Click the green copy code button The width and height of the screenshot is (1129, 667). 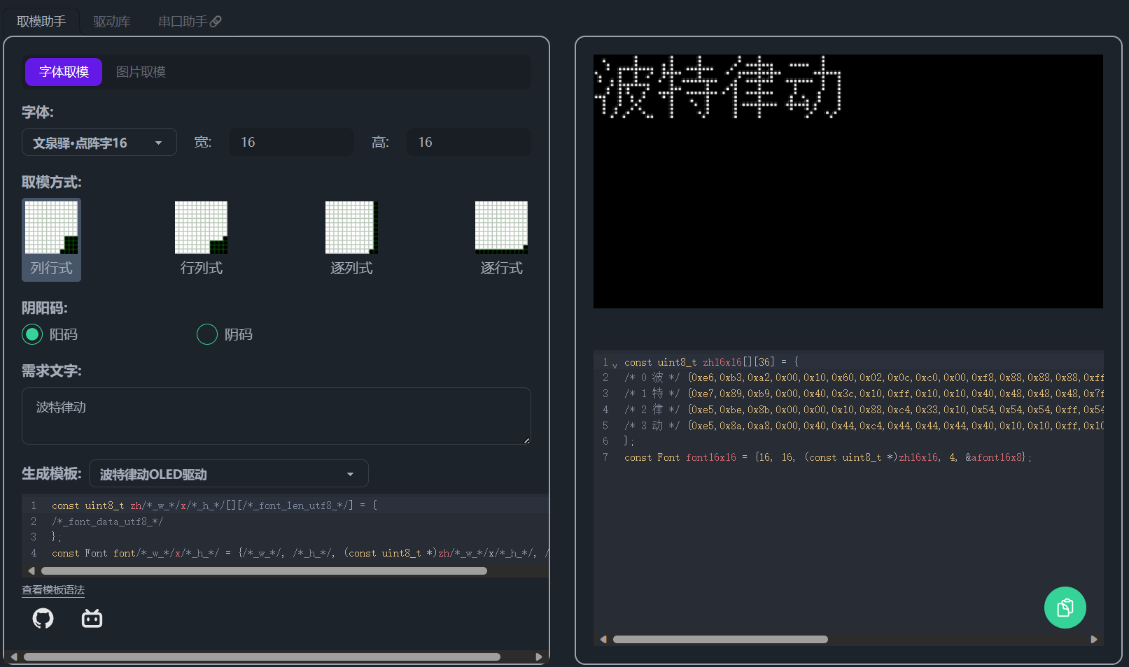coord(1065,607)
